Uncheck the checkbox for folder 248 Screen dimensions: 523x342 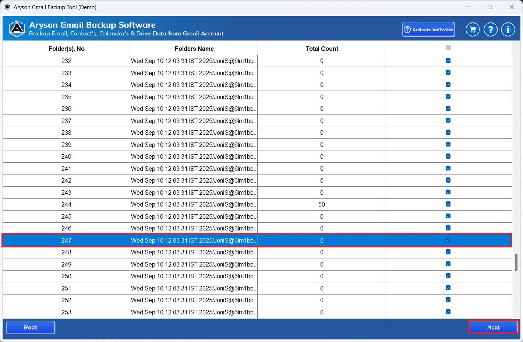[448, 252]
